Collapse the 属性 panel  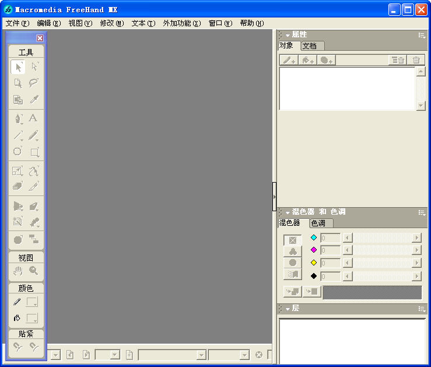click(x=288, y=35)
